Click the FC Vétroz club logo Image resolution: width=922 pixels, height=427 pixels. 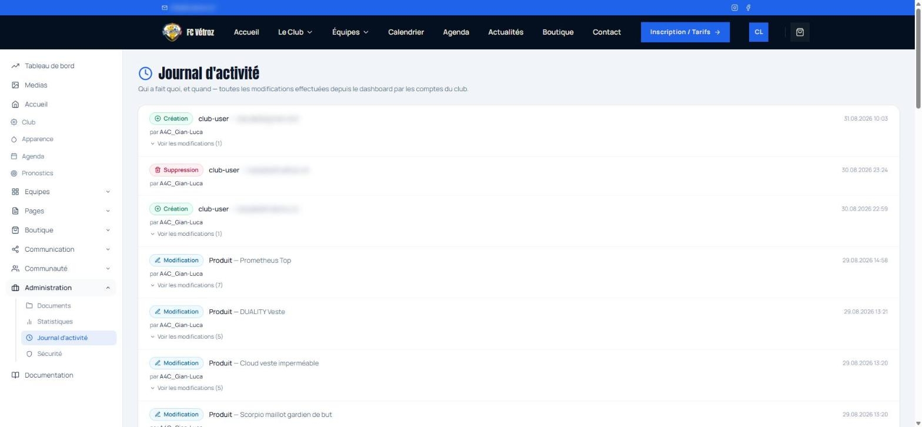click(x=188, y=32)
